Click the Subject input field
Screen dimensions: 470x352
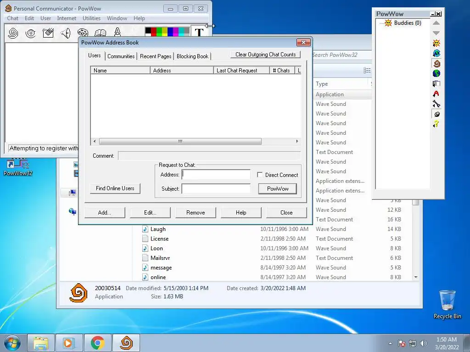(x=216, y=188)
